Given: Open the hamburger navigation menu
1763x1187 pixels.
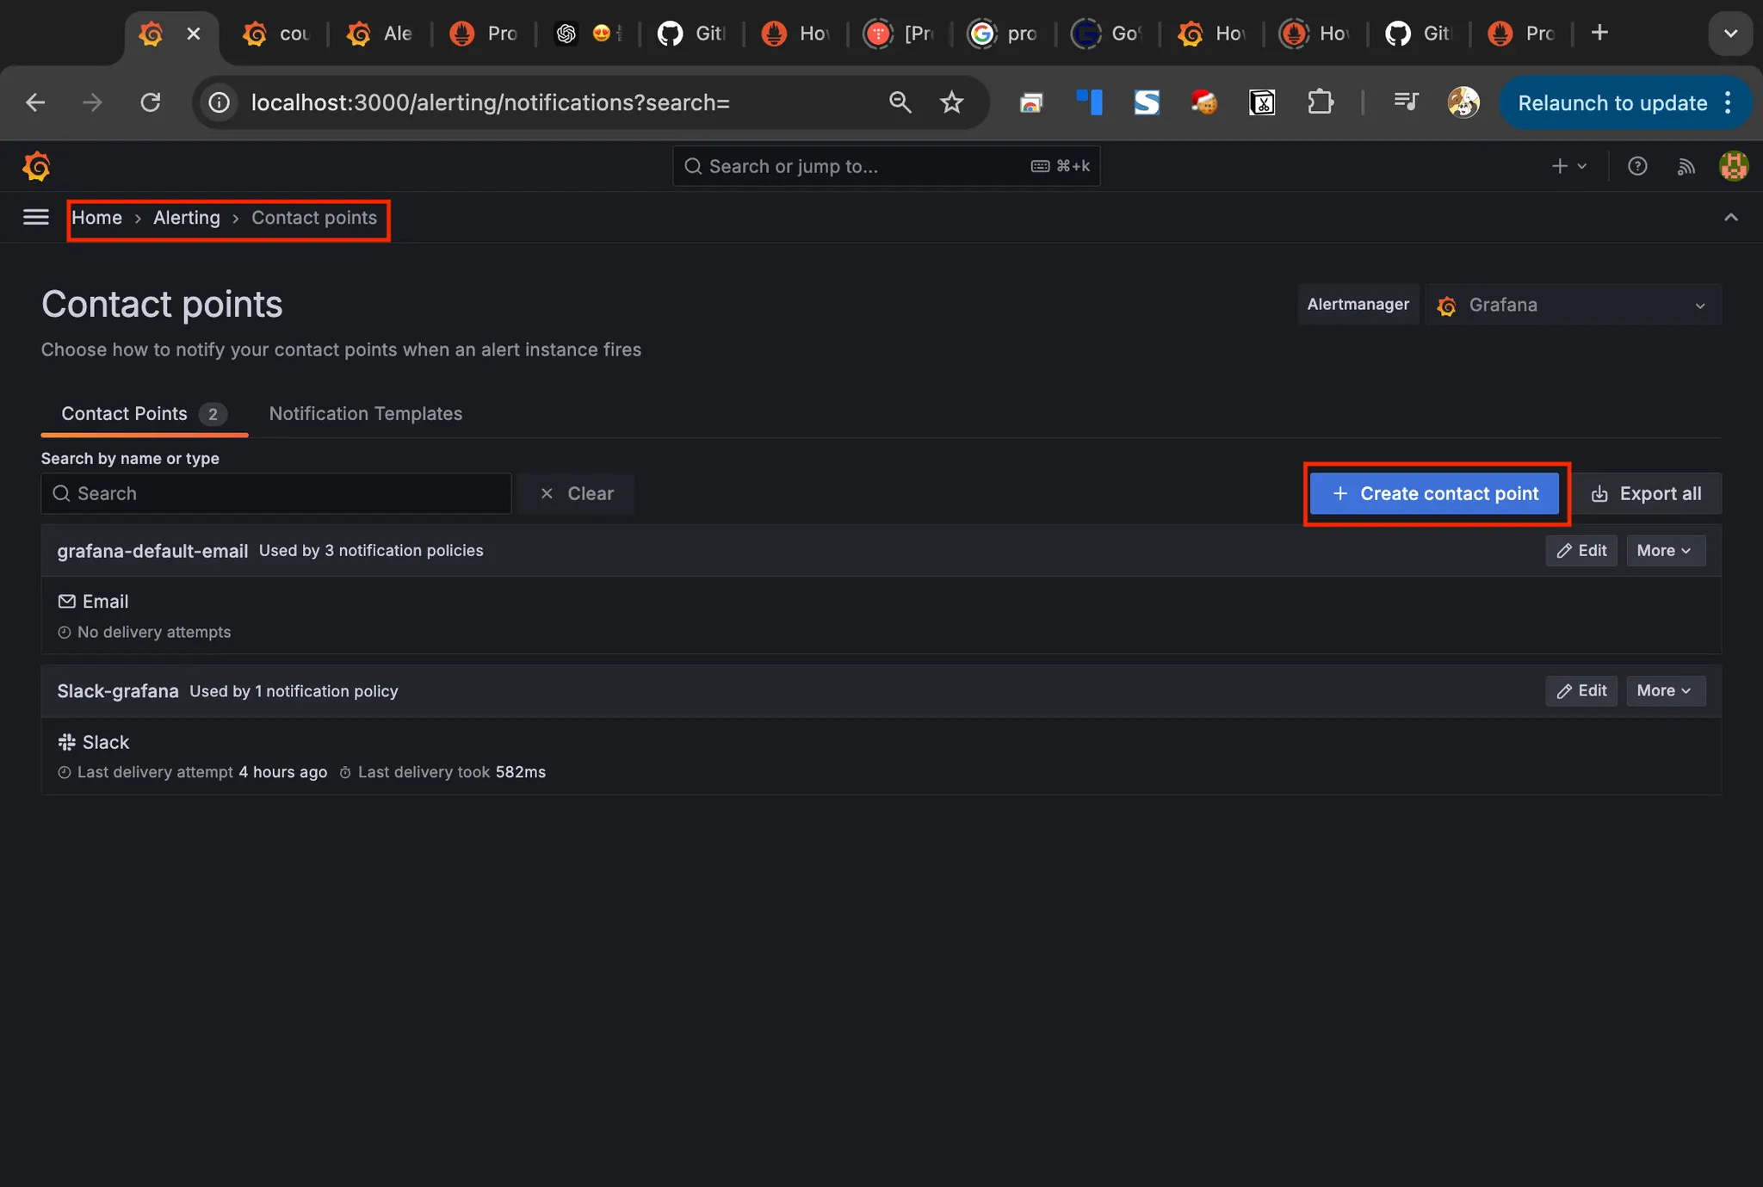Looking at the screenshot, I should [35, 217].
